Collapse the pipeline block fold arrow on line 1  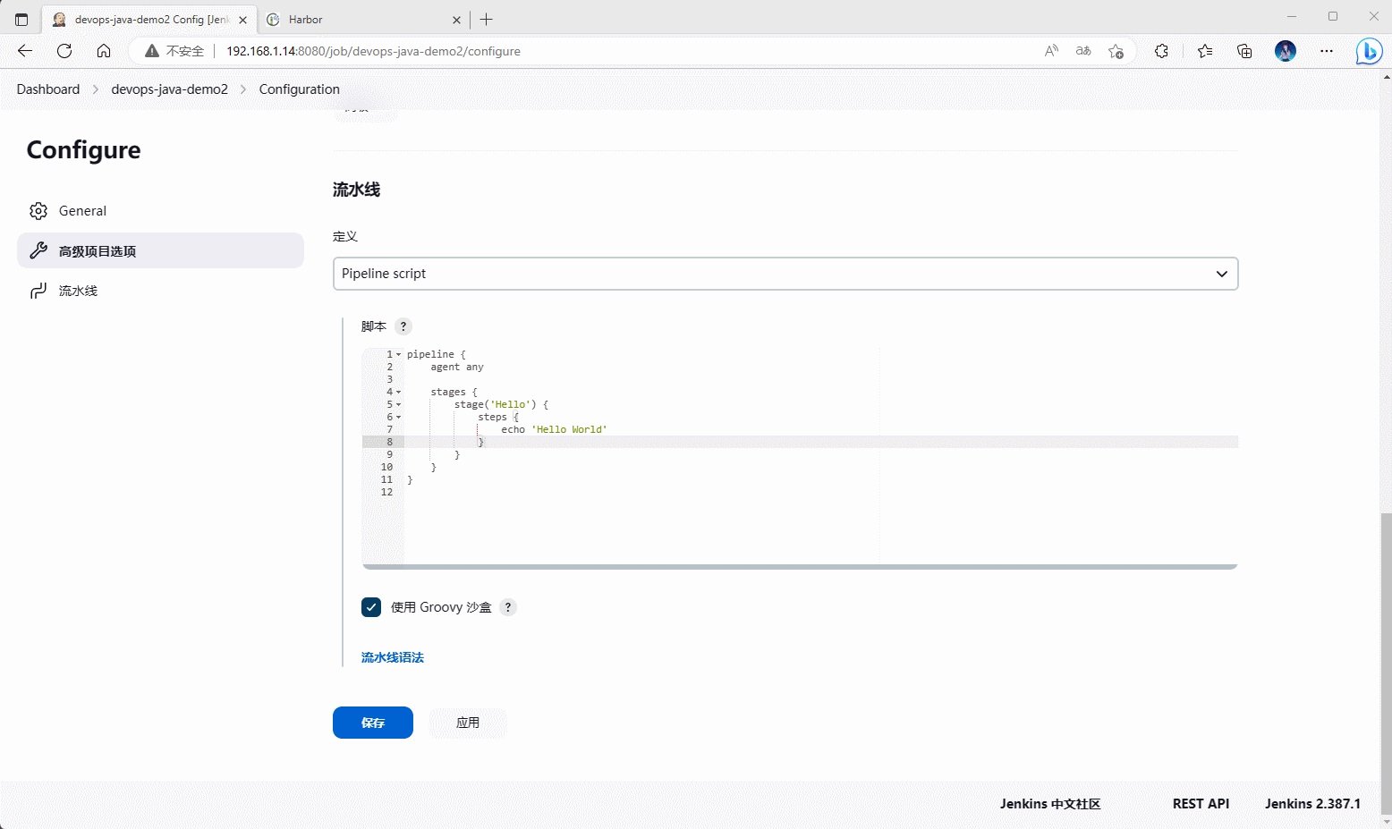click(x=399, y=355)
